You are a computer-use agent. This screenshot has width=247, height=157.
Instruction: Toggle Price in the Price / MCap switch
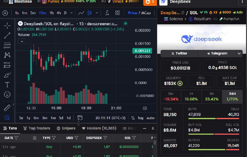tap(132, 13)
